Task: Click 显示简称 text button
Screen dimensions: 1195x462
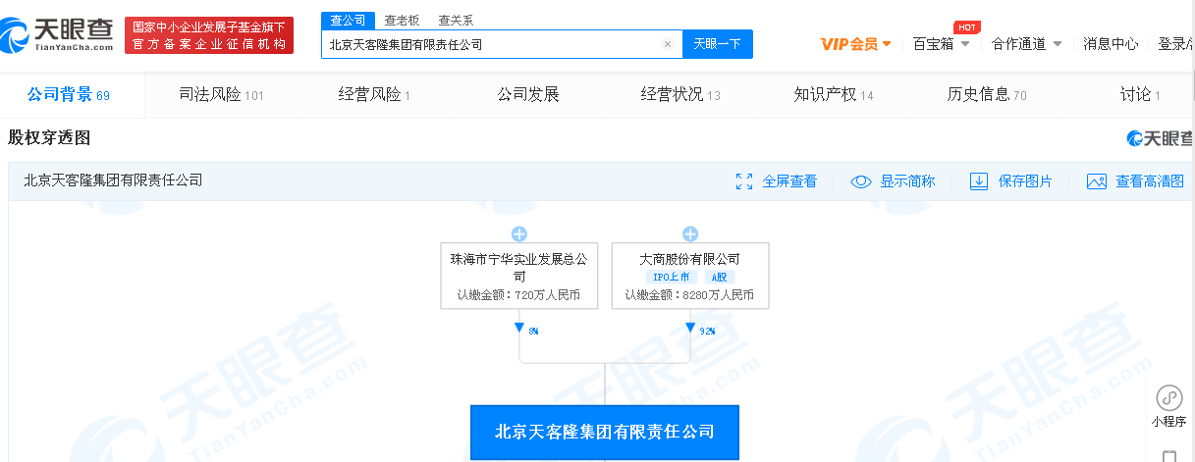Action: click(907, 181)
